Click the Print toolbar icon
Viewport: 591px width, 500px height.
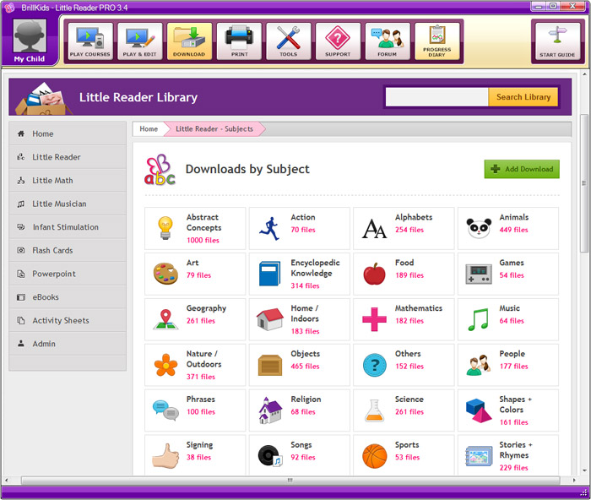(x=239, y=41)
